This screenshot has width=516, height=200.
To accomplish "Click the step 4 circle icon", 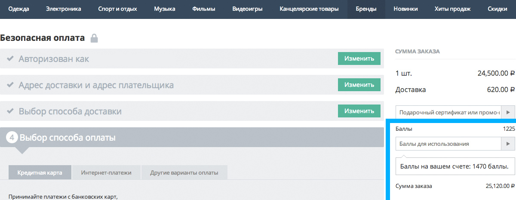I will (x=12, y=138).
